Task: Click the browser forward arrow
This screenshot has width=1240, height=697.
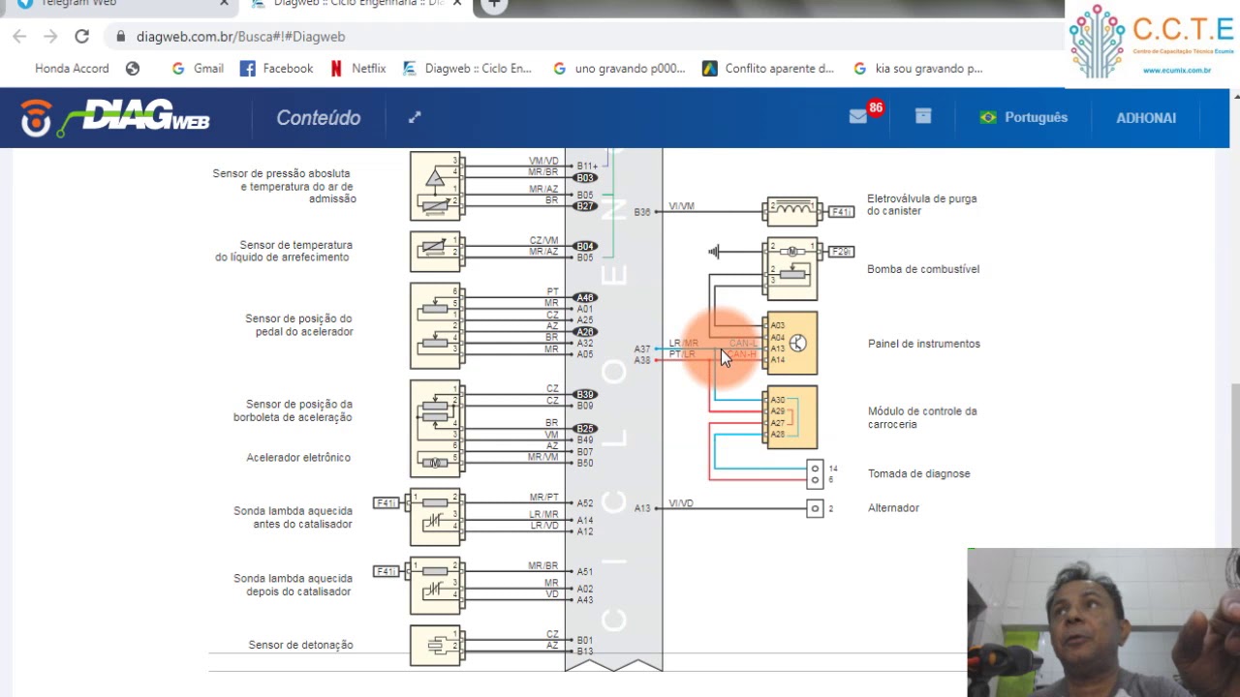Action: click(50, 37)
